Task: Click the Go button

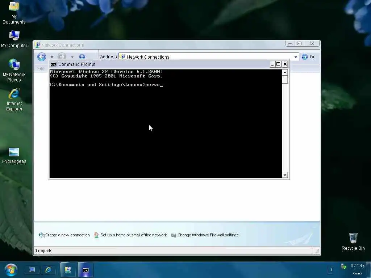Action: click(309, 57)
